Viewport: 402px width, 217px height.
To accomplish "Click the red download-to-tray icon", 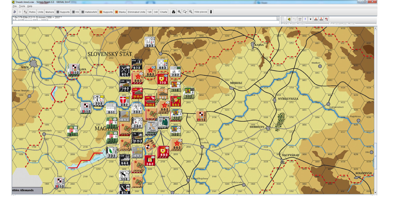I will pyautogui.click(x=316, y=19).
